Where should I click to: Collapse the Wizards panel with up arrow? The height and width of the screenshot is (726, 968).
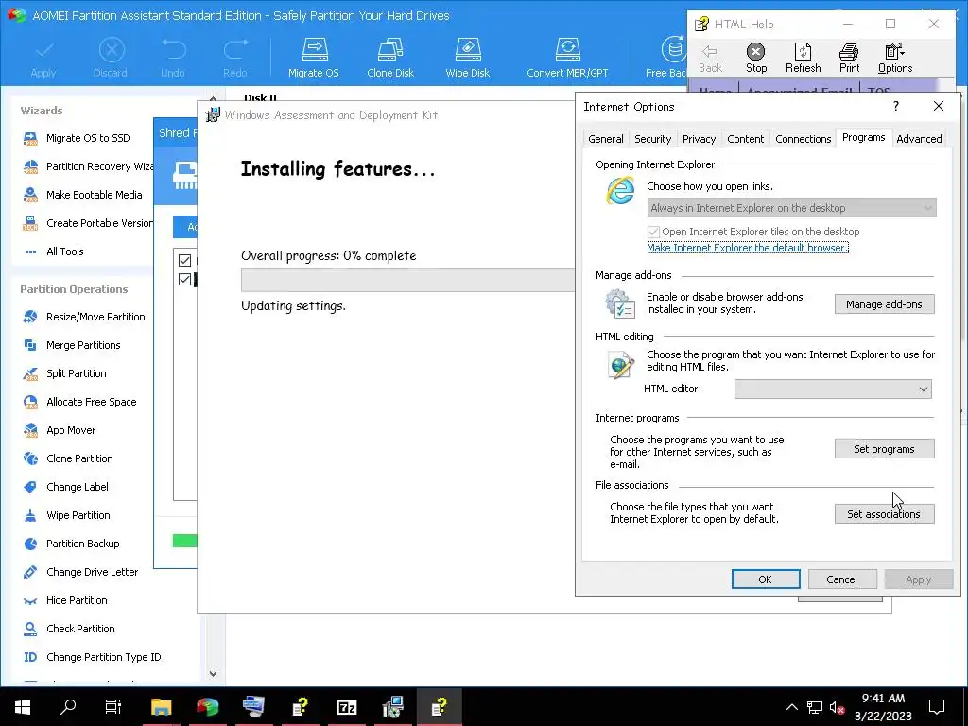pos(213,98)
